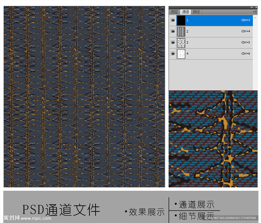
Task: Click the grid thumbnail of channel 2
Action: click(x=181, y=32)
